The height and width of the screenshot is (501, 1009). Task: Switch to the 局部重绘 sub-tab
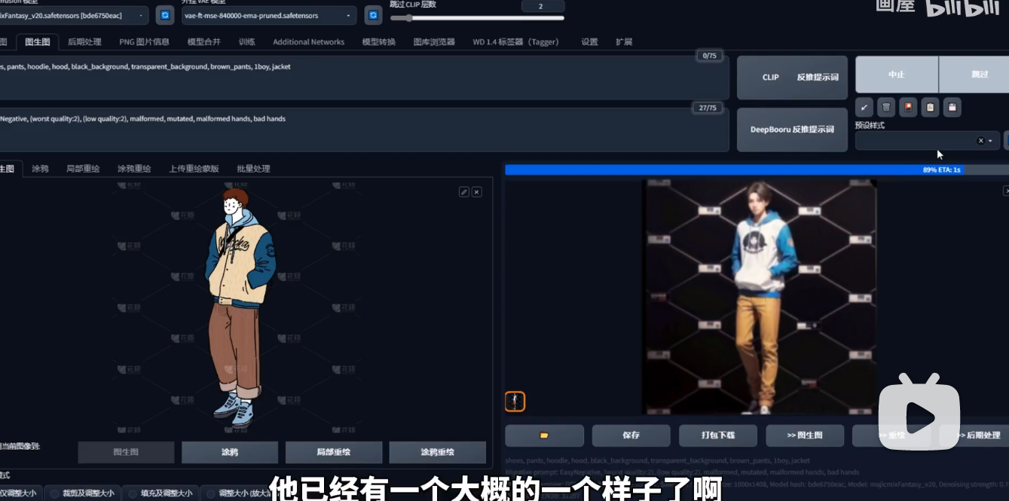[x=83, y=169]
